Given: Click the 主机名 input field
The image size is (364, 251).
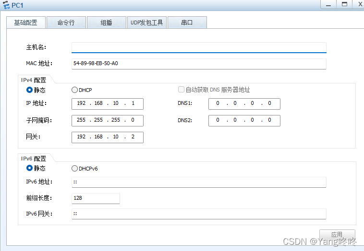Looking at the screenshot, I should 199,47.
